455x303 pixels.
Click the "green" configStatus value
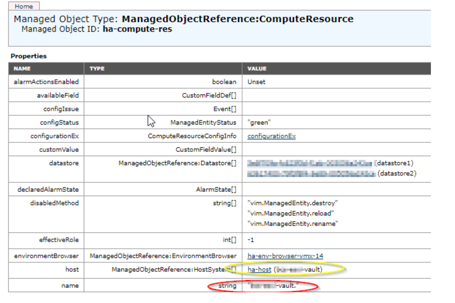coord(259,122)
